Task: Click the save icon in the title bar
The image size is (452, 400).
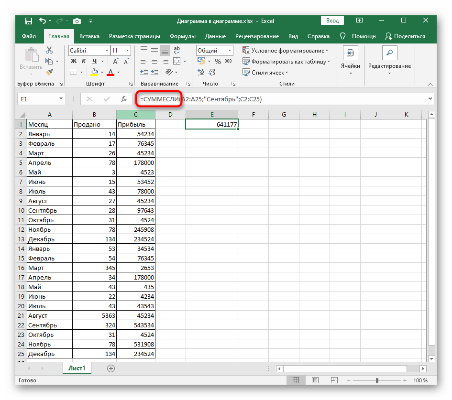Action: coord(29,21)
